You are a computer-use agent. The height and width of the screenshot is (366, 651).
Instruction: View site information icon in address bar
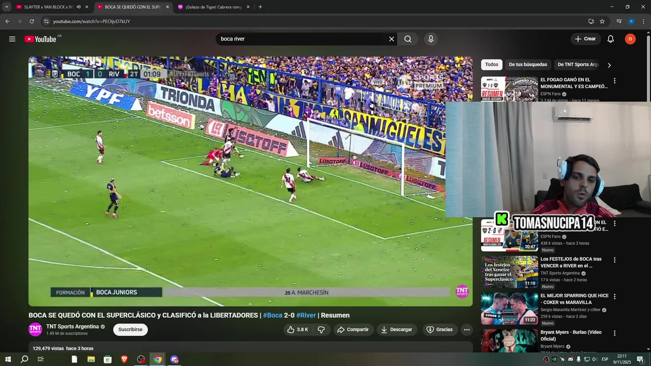click(46, 21)
